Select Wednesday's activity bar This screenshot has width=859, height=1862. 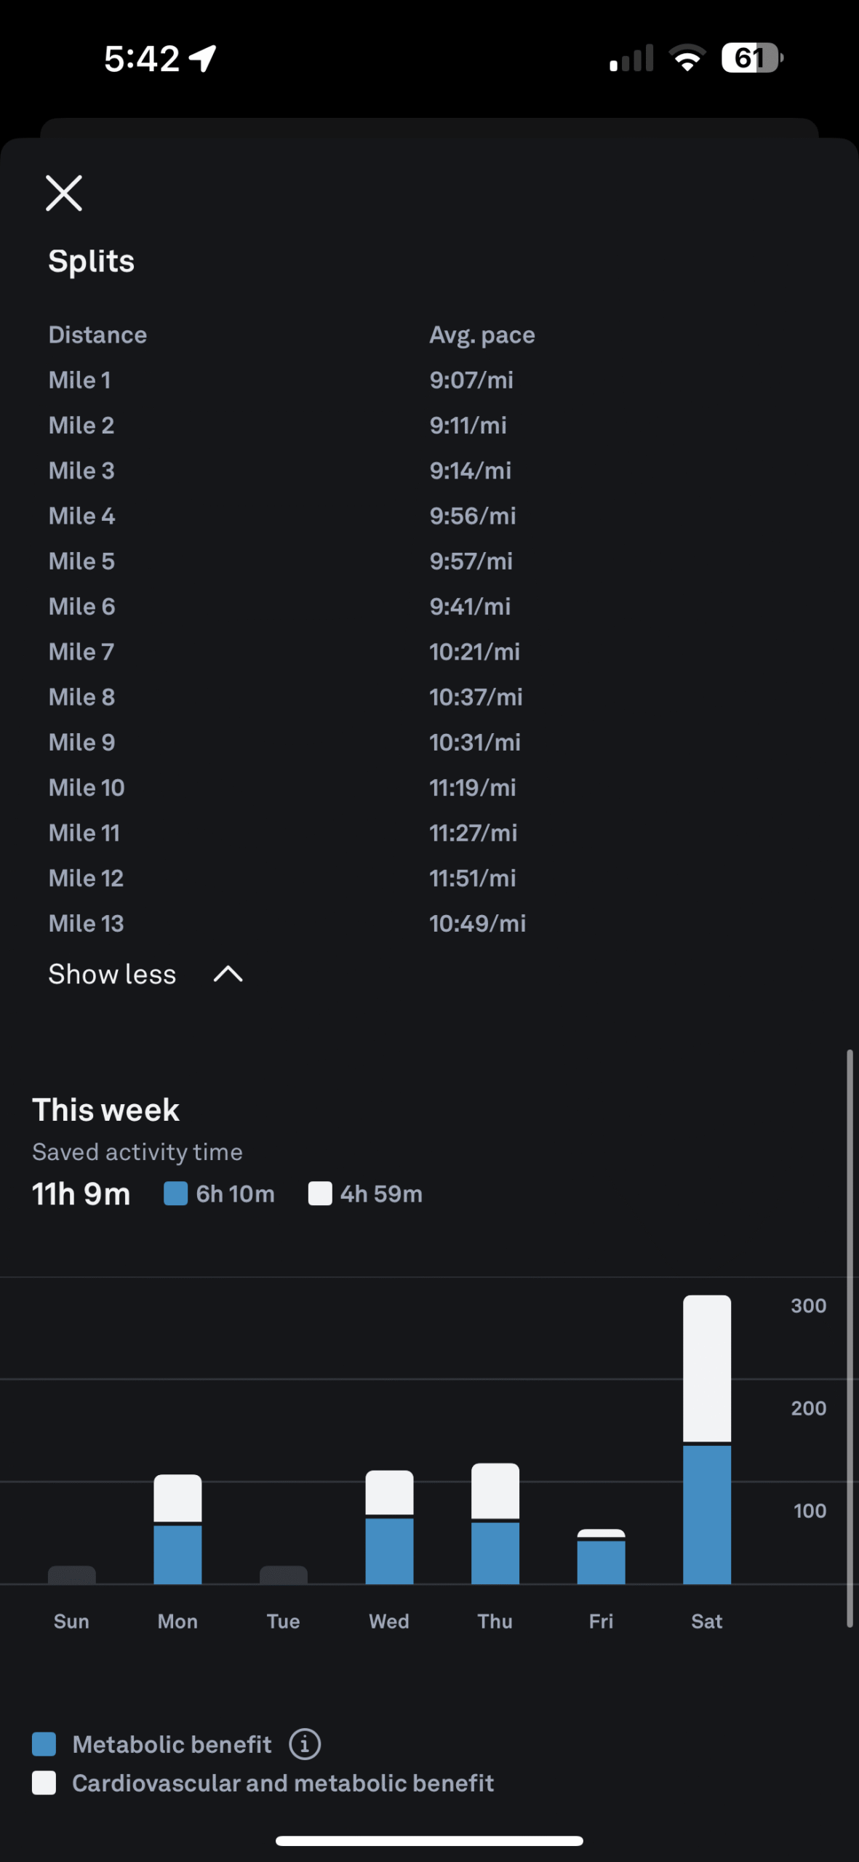click(x=389, y=1527)
